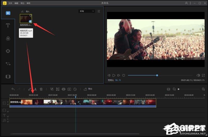This screenshot has height=137, width=208.
Task: Add the clip to timeline using blue plus
Action: click(x=30, y=21)
